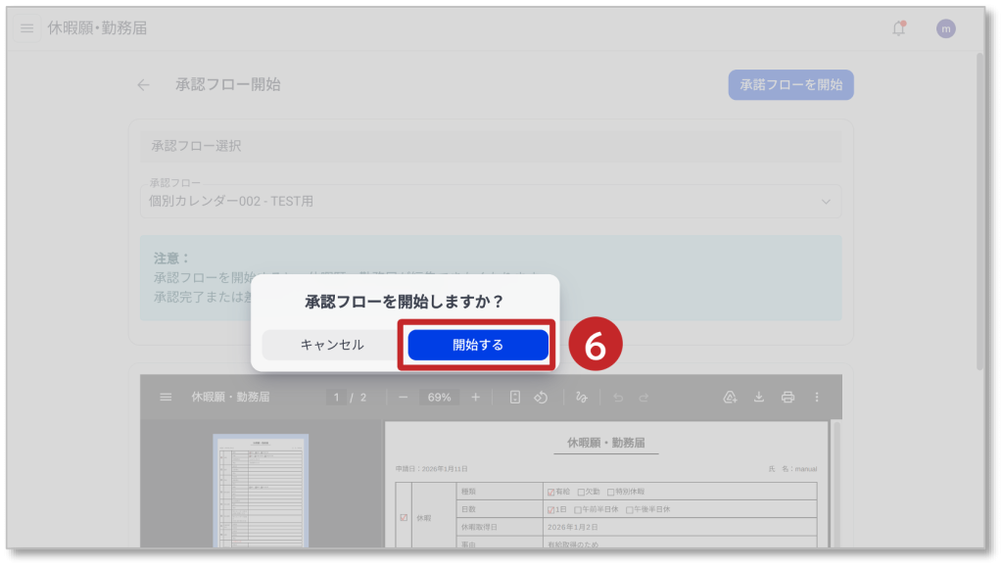Expand the 承認フロー dropdown
Viewport: 1003px width, 567px height.
click(x=827, y=202)
